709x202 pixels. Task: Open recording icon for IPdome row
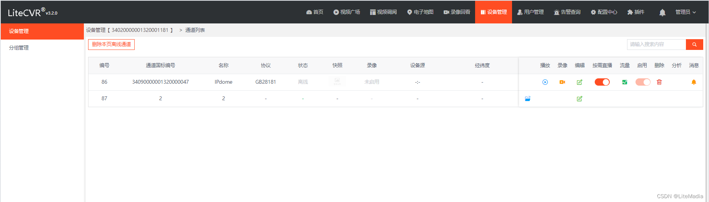[x=562, y=82]
